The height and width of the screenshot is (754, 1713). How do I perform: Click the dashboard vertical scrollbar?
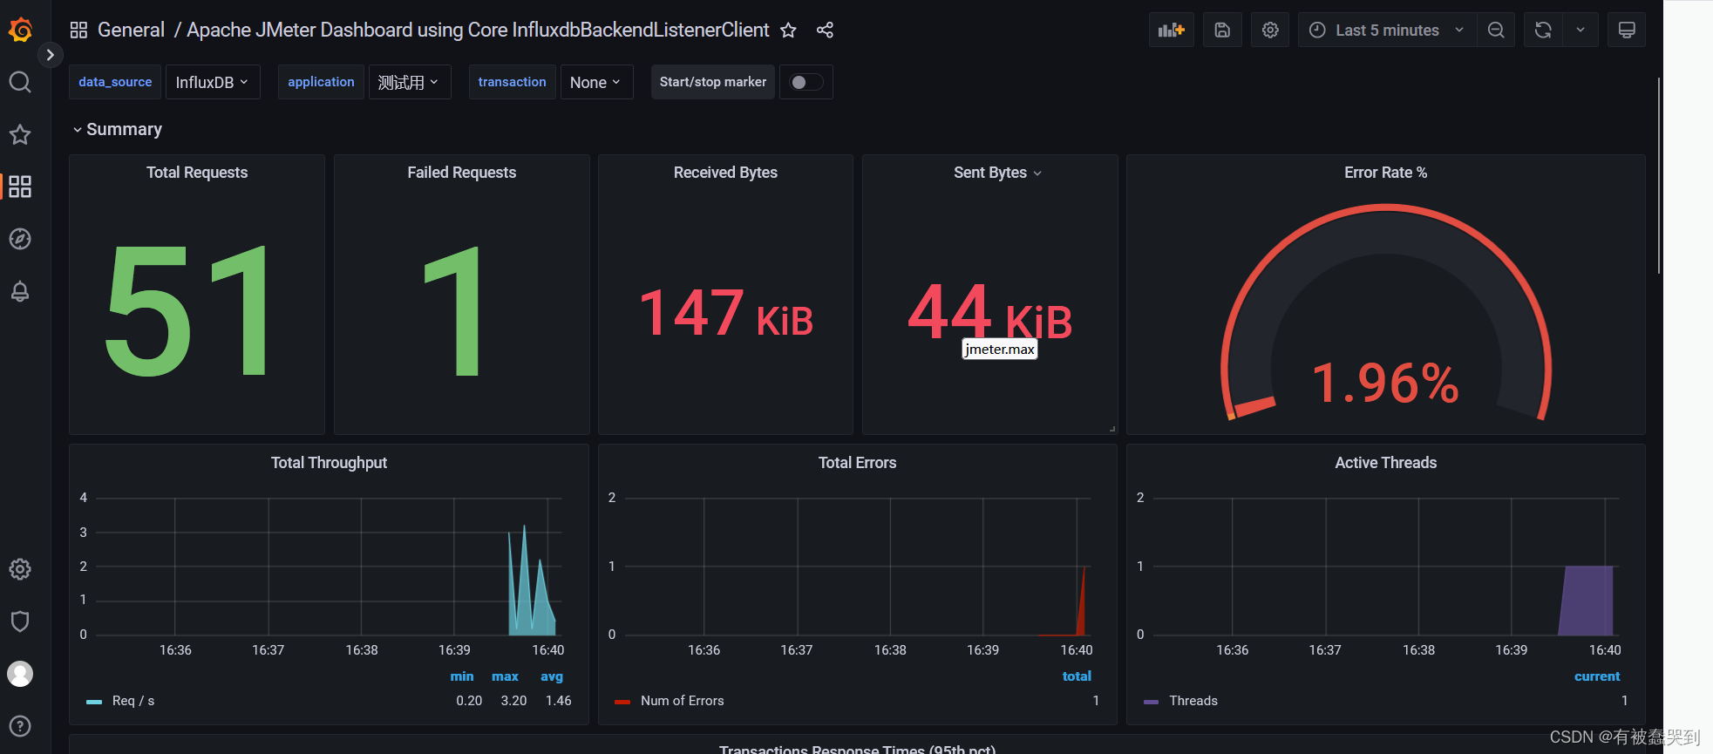pos(1658,176)
